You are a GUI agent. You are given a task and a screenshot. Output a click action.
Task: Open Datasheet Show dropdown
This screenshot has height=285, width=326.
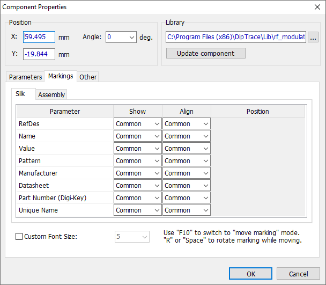pyautogui.click(x=138, y=186)
